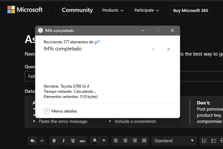
Task: Center align text
Action: 125,141
